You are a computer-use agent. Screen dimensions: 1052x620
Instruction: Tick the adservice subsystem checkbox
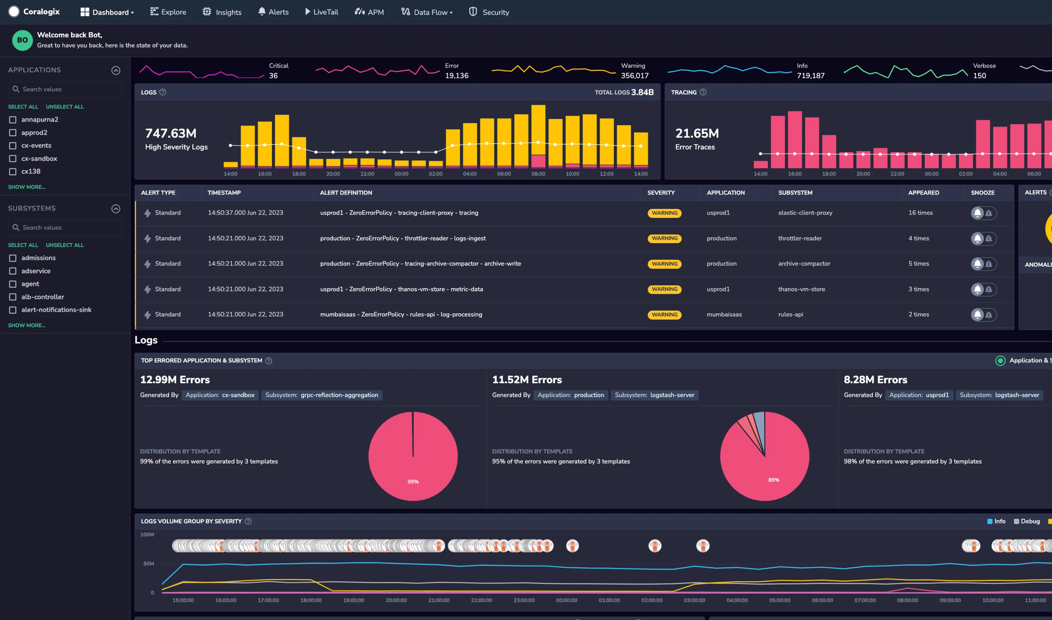tap(12, 271)
